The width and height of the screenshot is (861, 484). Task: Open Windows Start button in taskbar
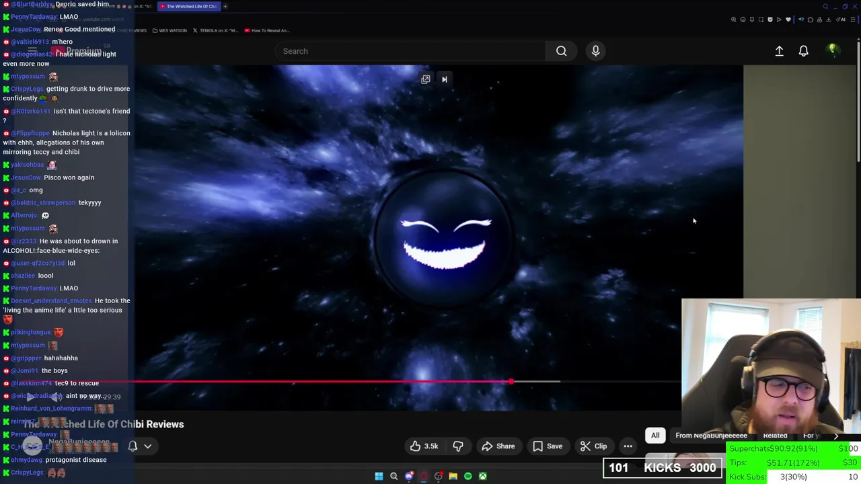tap(379, 477)
